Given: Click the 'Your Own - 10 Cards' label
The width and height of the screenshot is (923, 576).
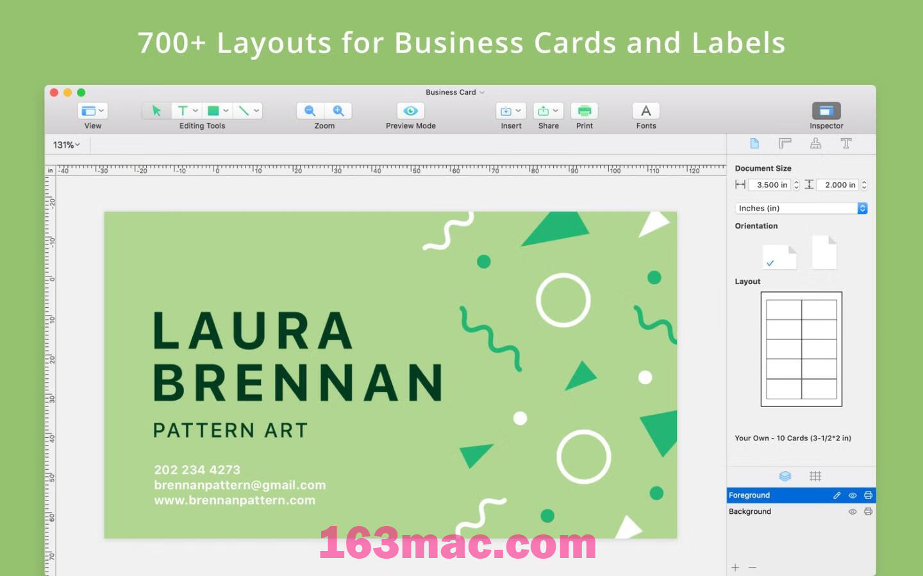Looking at the screenshot, I should (x=793, y=438).
